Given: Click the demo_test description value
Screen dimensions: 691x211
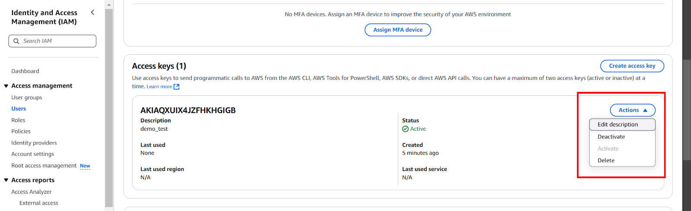Looking at the screenshot, I should pyautogui.click(x=154, y=129).
